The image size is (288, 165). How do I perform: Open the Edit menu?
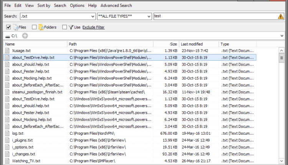click(18, 5)
